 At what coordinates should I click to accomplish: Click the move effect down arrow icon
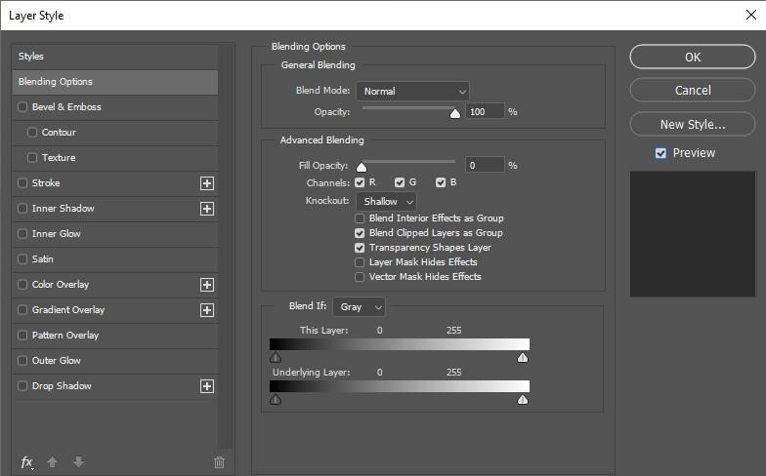coord(78,461)
